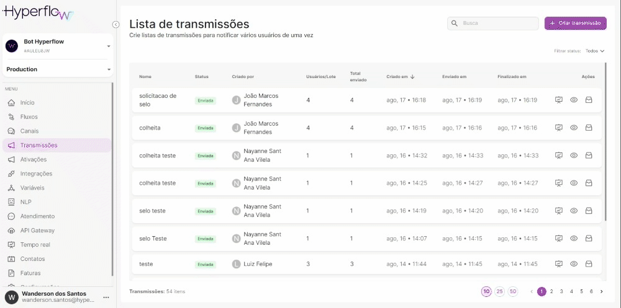Click the Integrações icon in menu
Screen dimensions: 621x308
[x=11, y=174]
